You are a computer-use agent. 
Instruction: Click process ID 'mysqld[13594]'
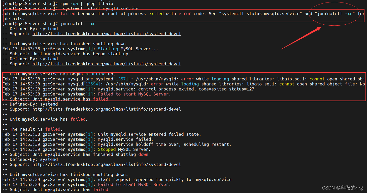(x=84, y=84)
